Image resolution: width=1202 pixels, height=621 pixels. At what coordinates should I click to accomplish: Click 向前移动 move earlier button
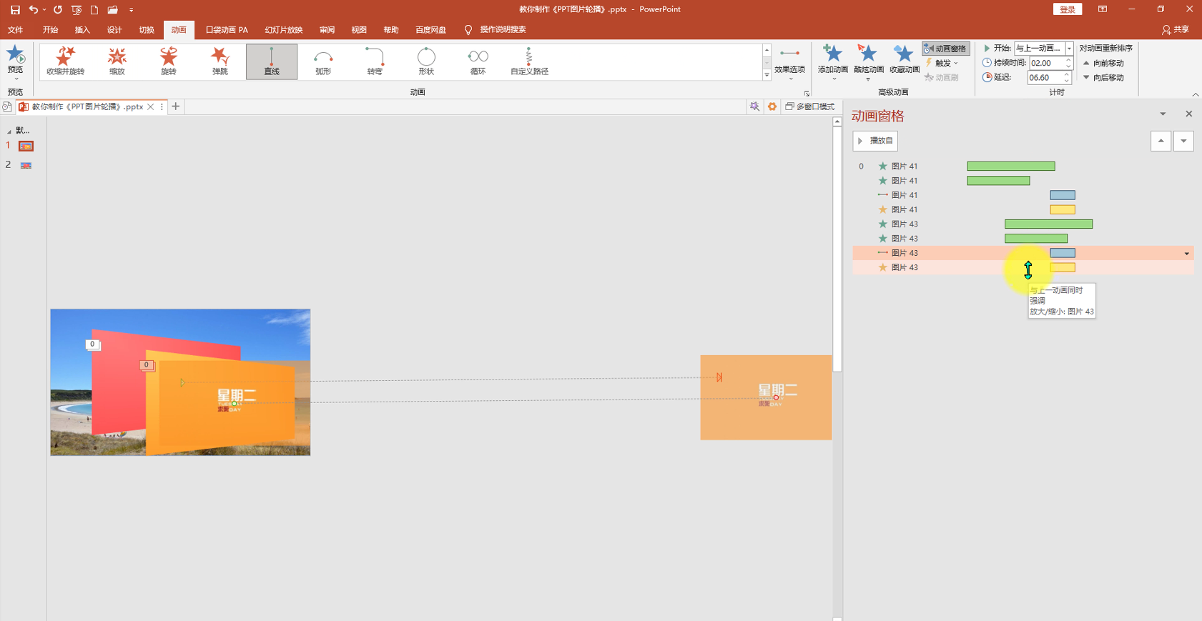1104,63
